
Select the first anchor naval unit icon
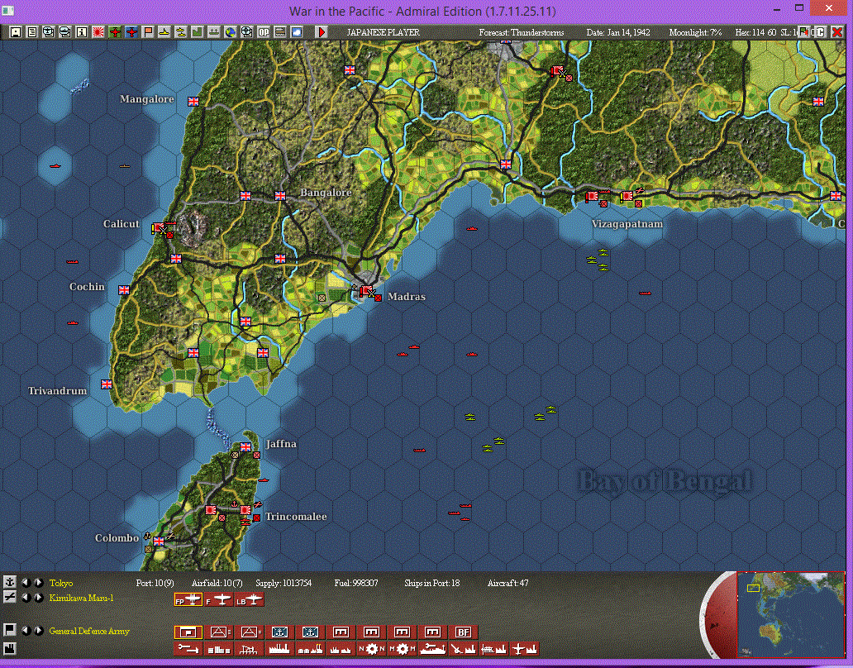point(279,632)
